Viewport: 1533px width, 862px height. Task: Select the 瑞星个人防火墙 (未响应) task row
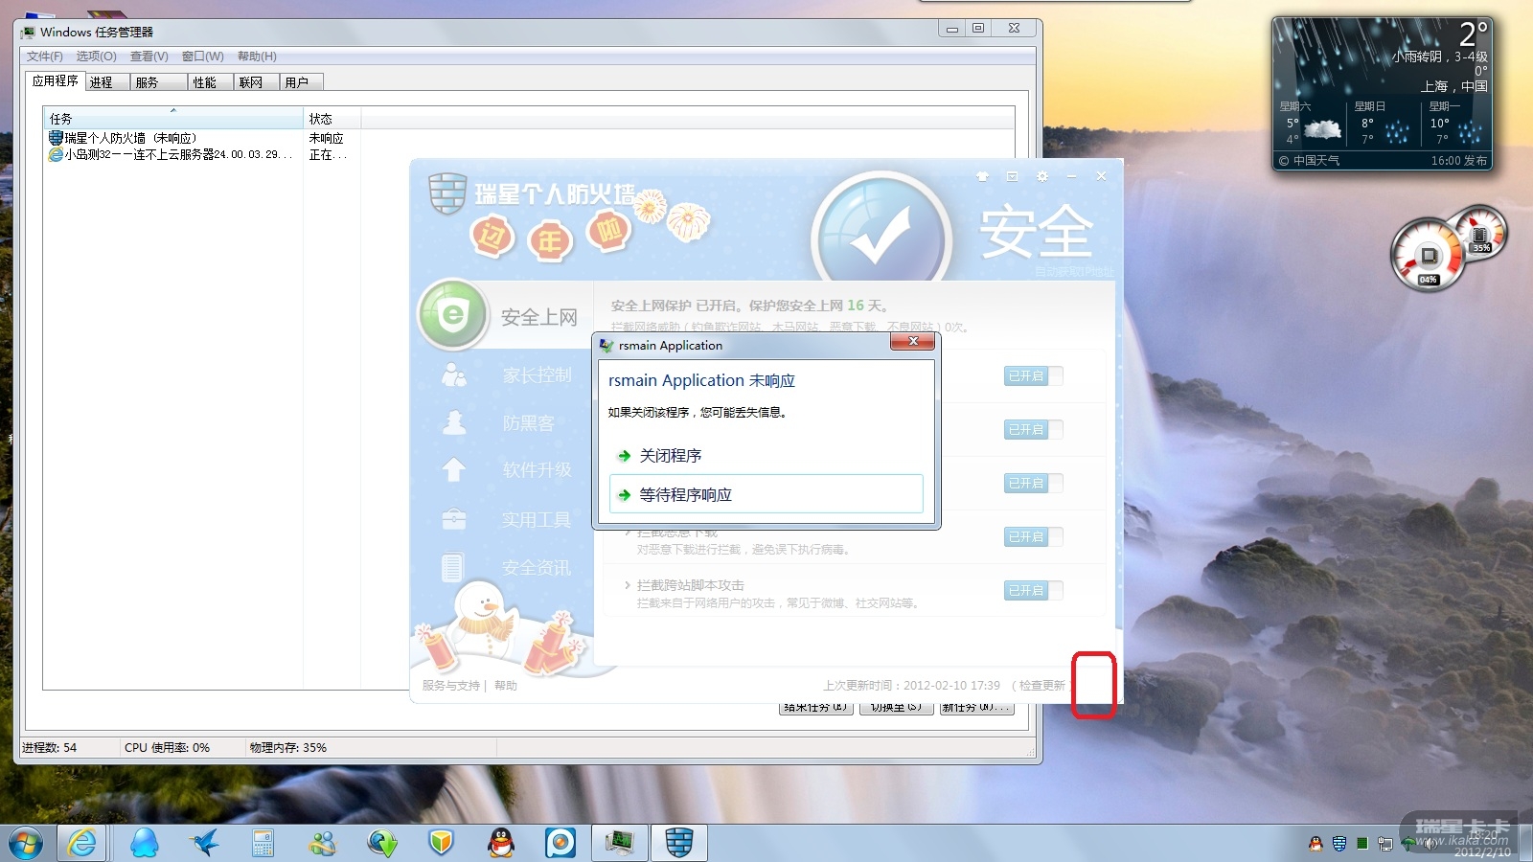tap(196, 139)
